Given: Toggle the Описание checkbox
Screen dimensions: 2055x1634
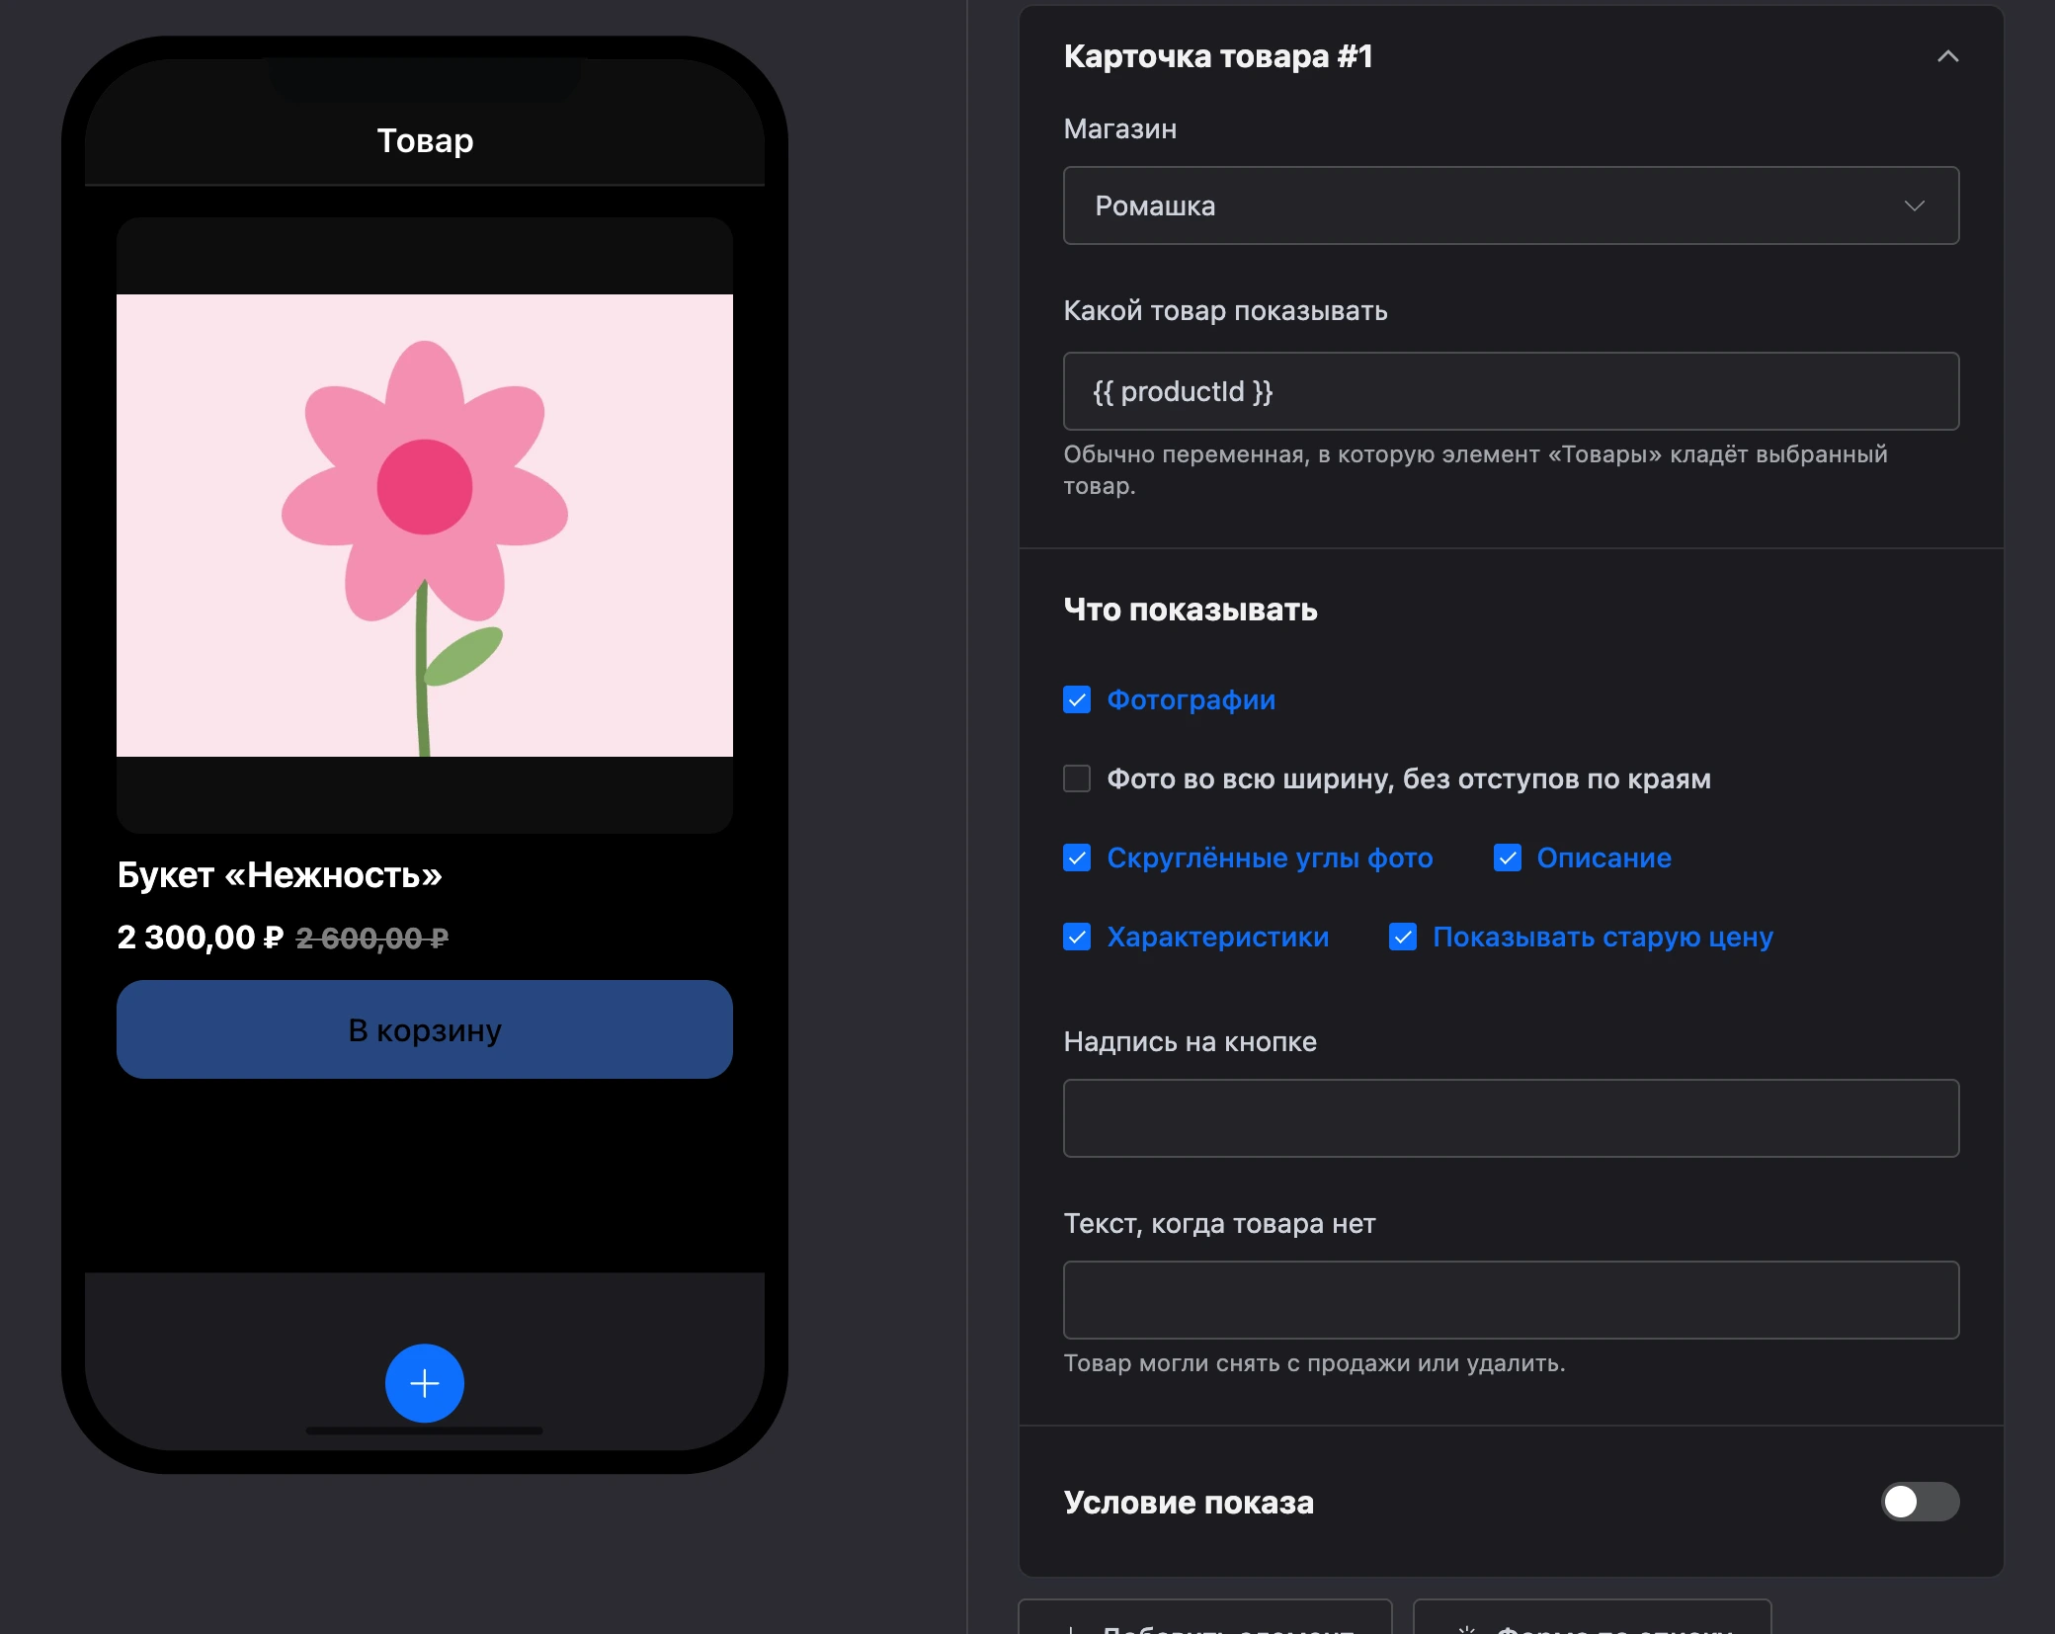Looking at the screenshot, I should point(1507,858).
